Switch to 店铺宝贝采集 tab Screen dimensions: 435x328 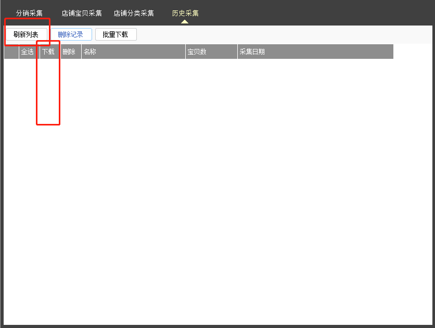[82, 13]
